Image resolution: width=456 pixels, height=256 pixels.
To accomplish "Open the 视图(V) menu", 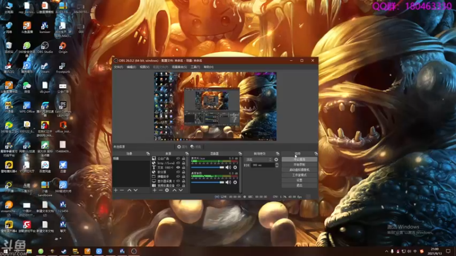I will coord(145,67).
